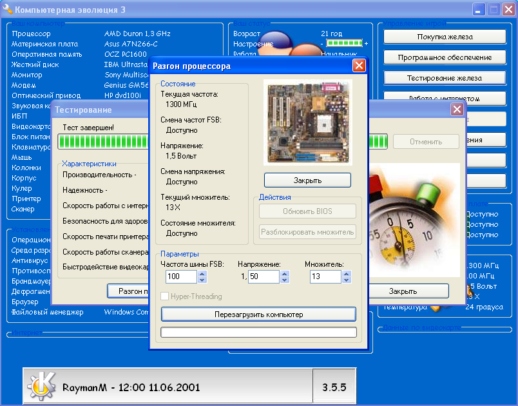Increase FSB bus frequency with up arrow
Image resolution: width=518 pixels, height=406 pixels.
coord(202,273)
